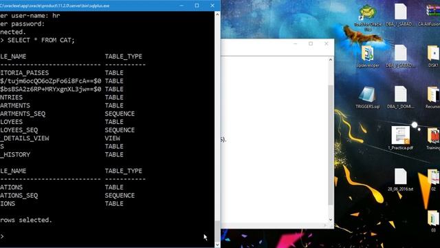Click the '_DETAILS_VIEW' row name
Image resolution: width=440 pixels, height=248 pixels.
click(x=25, y=138)
